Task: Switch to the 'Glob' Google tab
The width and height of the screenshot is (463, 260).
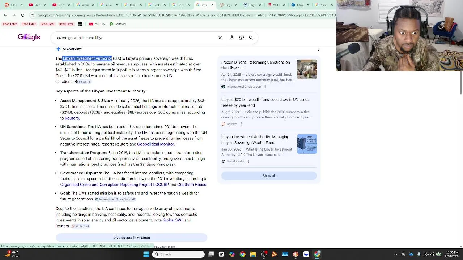Action: pos(156,5)
